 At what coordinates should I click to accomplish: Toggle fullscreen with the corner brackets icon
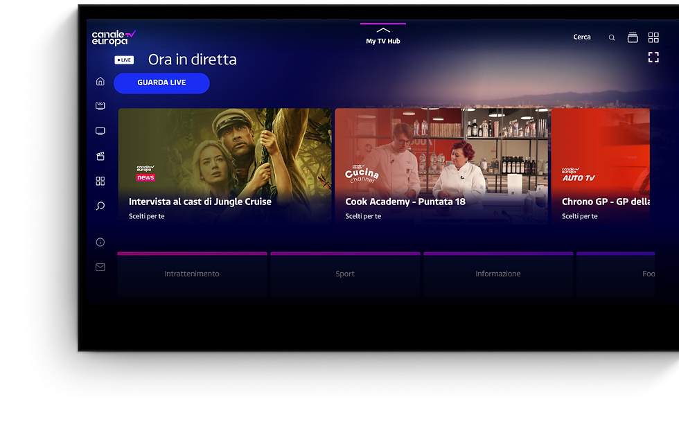pyautogui.click(x=653, y=57)
